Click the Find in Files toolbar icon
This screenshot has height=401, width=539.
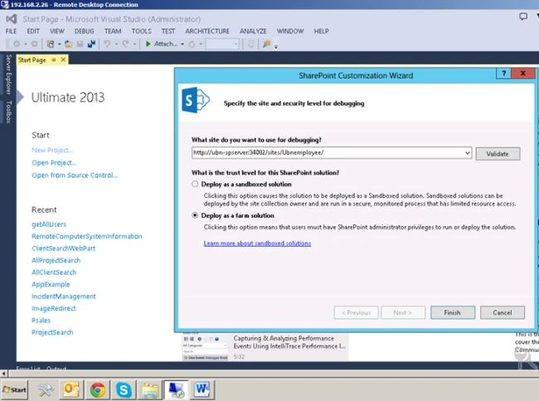coord(266,44)
